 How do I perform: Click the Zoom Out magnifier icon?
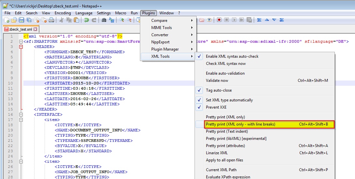(129, 20)
